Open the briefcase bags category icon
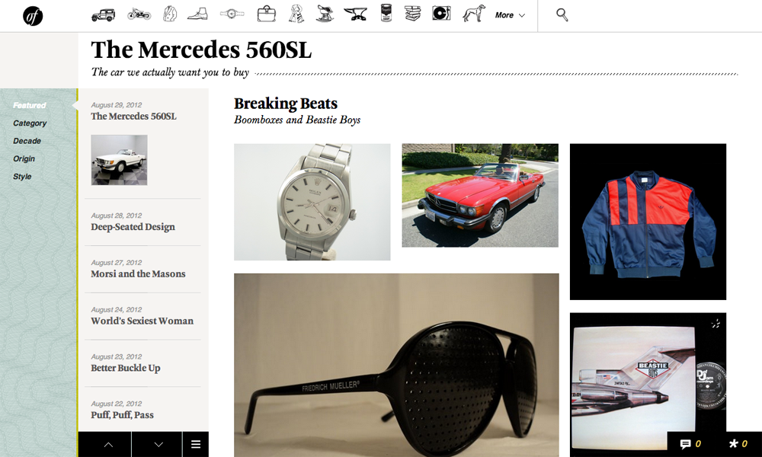Screen dimensions: 762x457 point(266,14)
